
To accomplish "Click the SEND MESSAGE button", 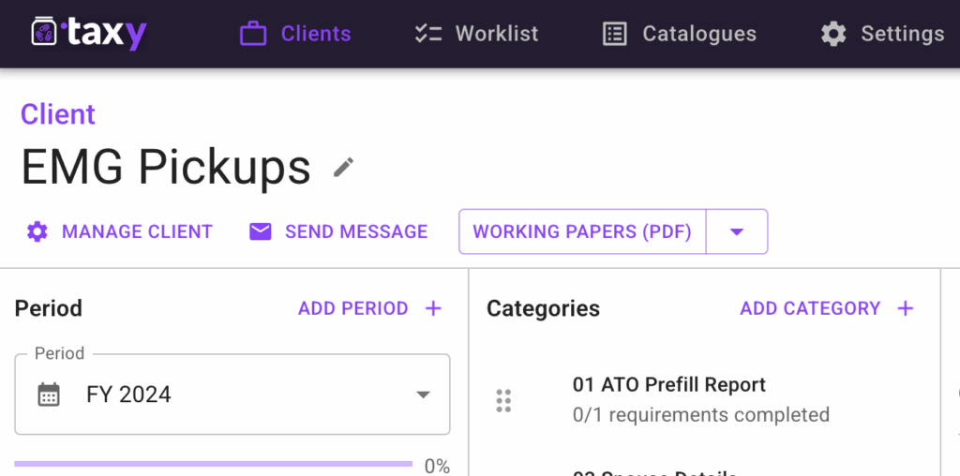I will 356,231.
